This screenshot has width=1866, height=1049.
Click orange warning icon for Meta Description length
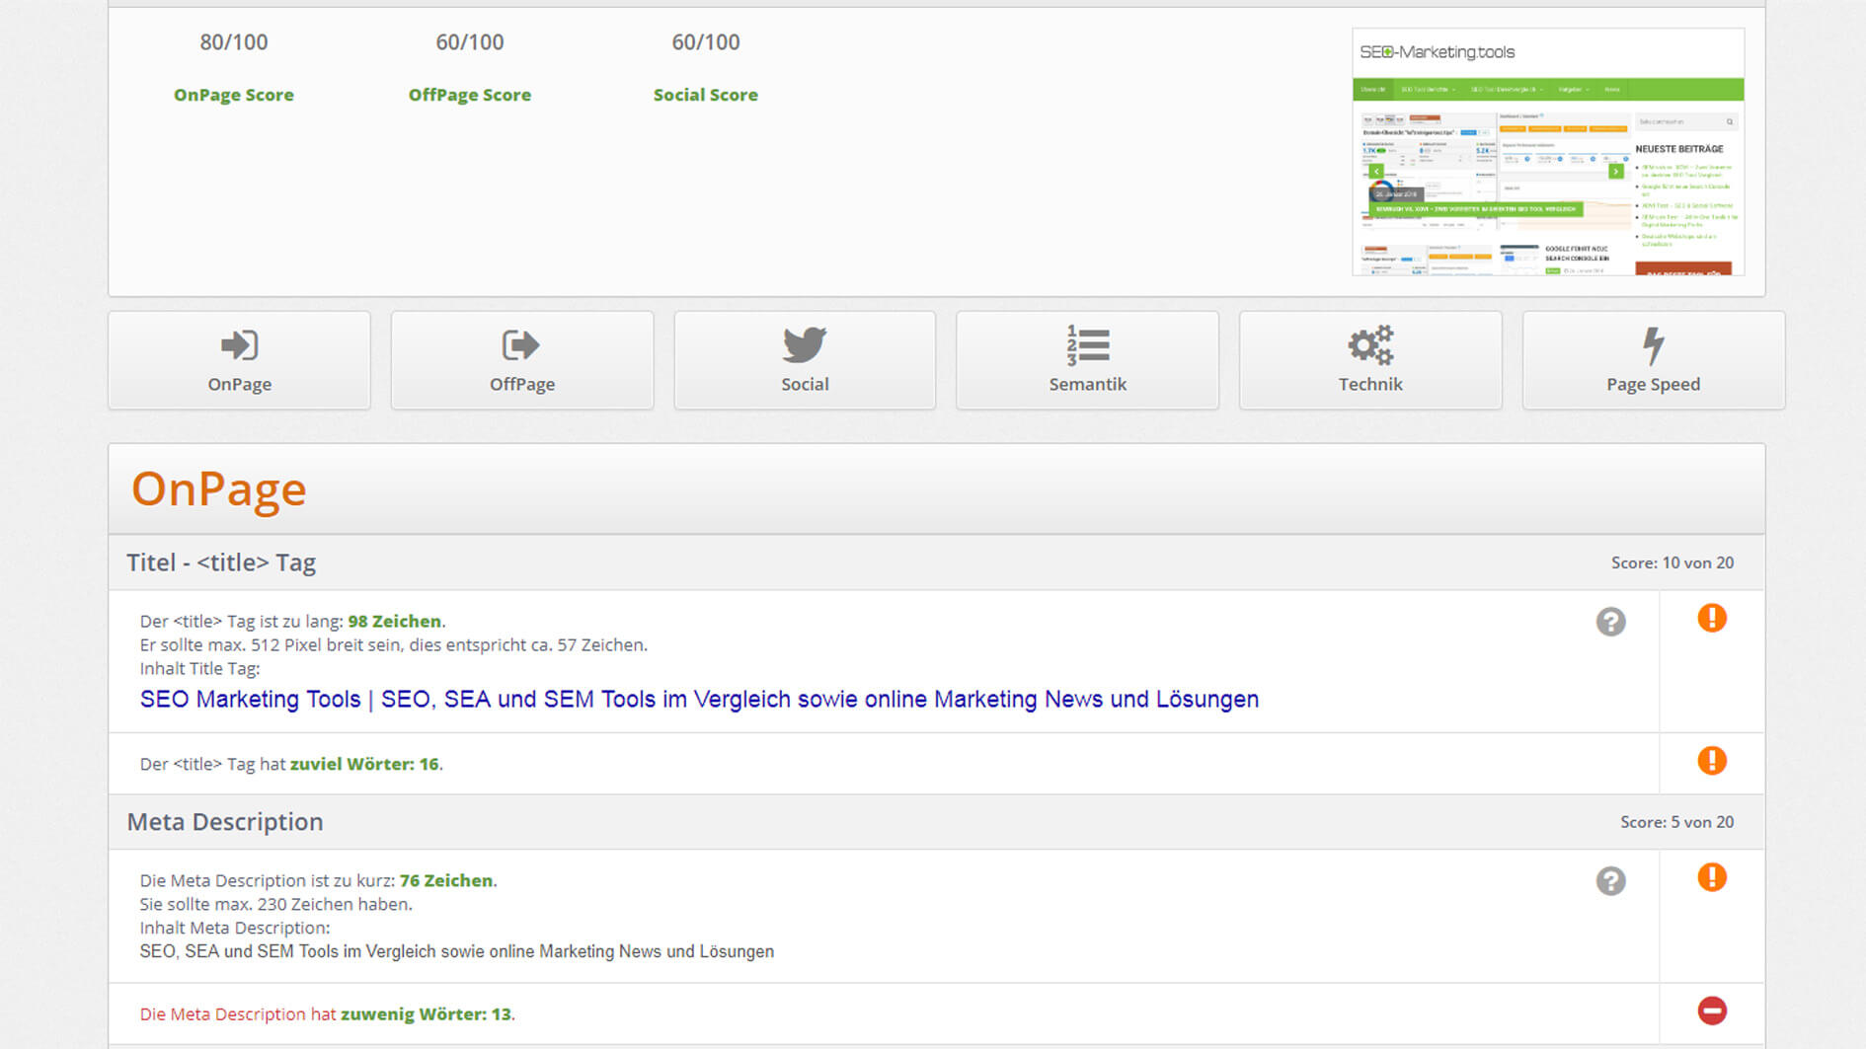[x=1711, y=877]
